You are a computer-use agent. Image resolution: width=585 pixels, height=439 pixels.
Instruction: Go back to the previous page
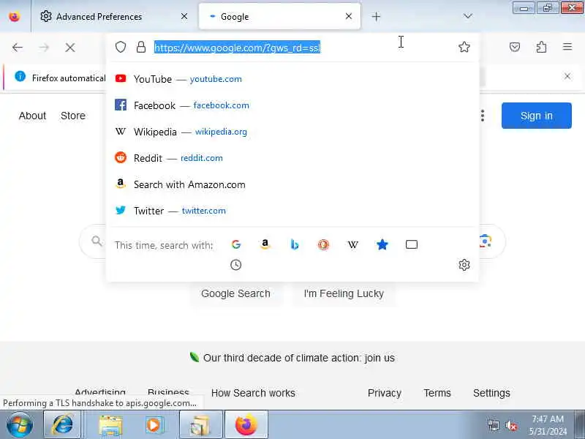[x=18, y=48]
